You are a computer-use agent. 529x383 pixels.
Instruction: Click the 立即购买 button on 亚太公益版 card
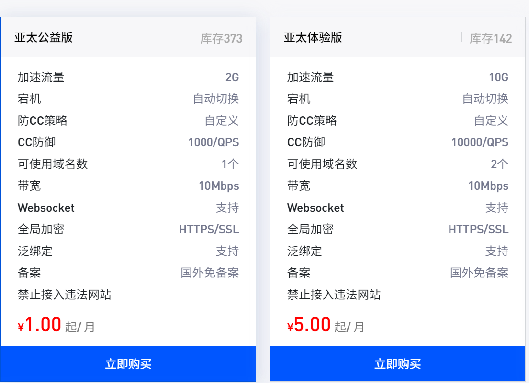click(128, 364)
